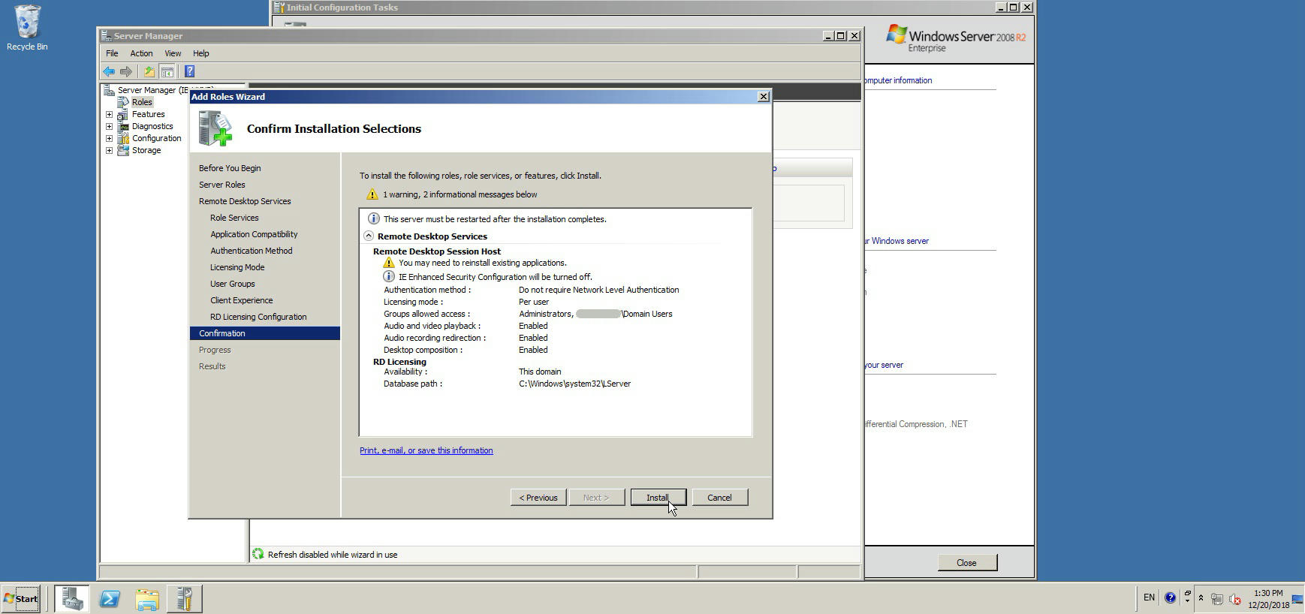Go to the User Groups wizard step
This screenshot has height=614, width=1305.
pos(233,284)
